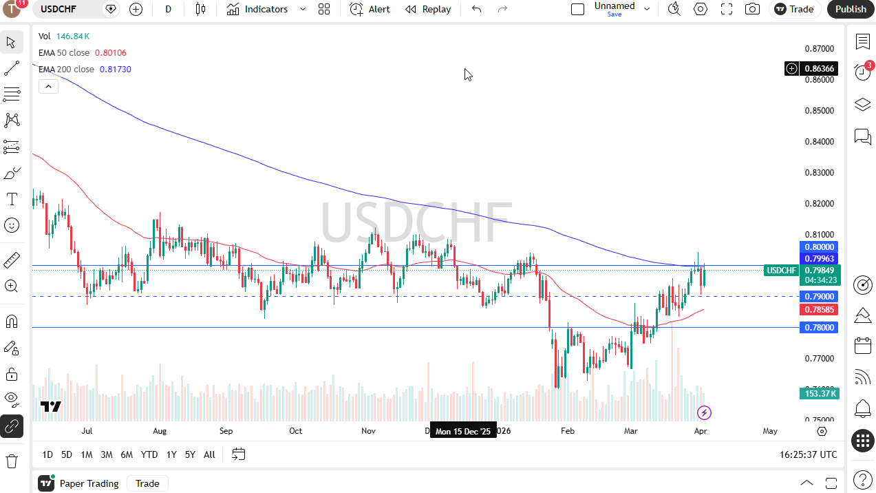The height and width of the screenshot is (493, 876).
Task: Select the 6M time range tab
Action: (127, 454)
